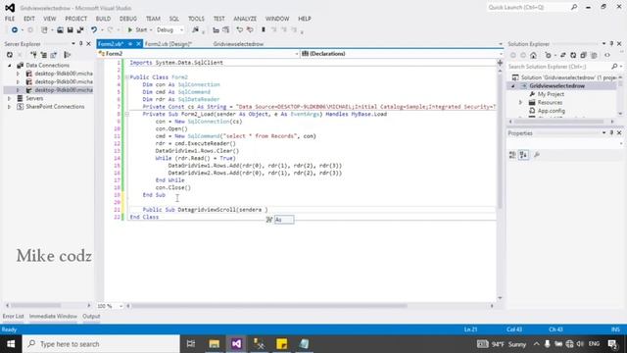Viewport: 627px width, 353px height.
Task: Click the Refresh icon in Solution Explorer
Action: (x=573, y=55)
